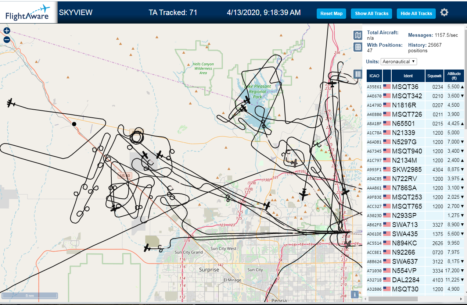This screenshot has height=305, width=467.
Task: Click US flag in N894KC row
Action: coord(387,243)
